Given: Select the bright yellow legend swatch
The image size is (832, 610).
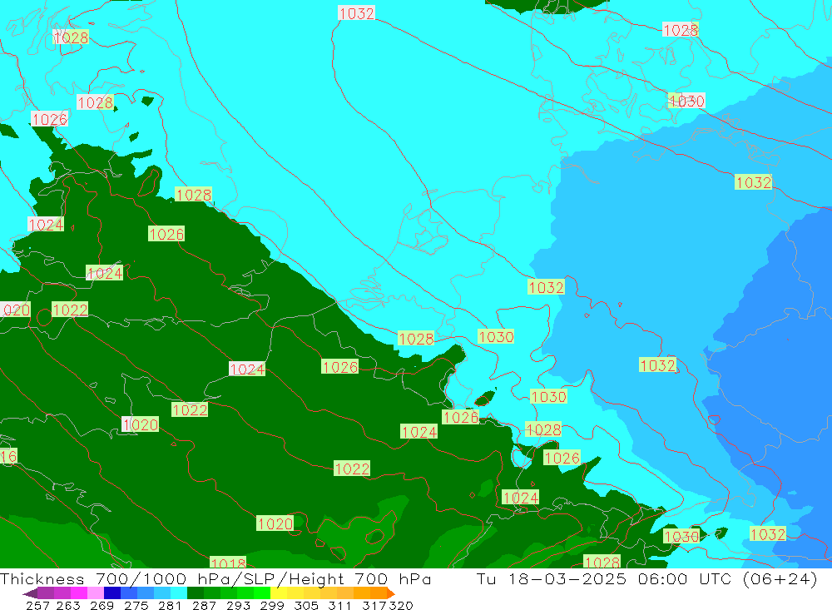Looking at the screenshot, I should pos(279,593).
